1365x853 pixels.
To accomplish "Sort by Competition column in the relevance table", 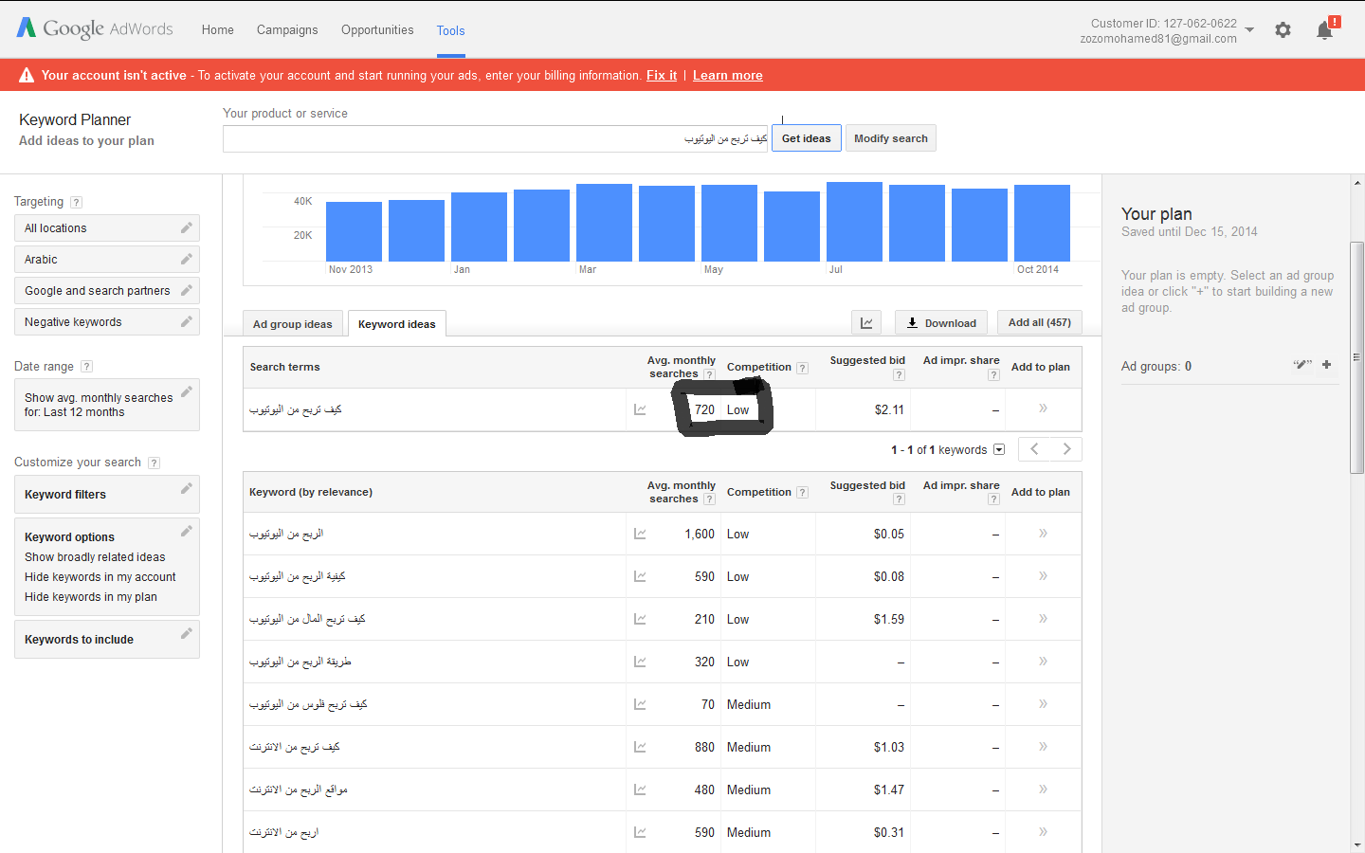I will [x=758, y=492].
